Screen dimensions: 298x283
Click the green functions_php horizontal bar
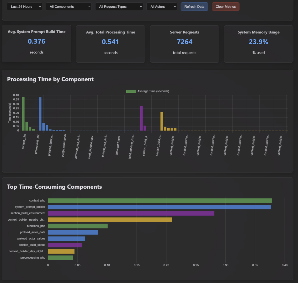(78, 226)
